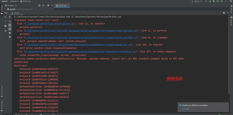Print the console output
The width and height of the screenshot is (233, 115).
[x=10, y=33]
